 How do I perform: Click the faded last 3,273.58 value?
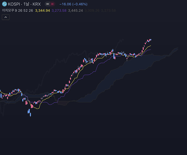click(109, 11)
